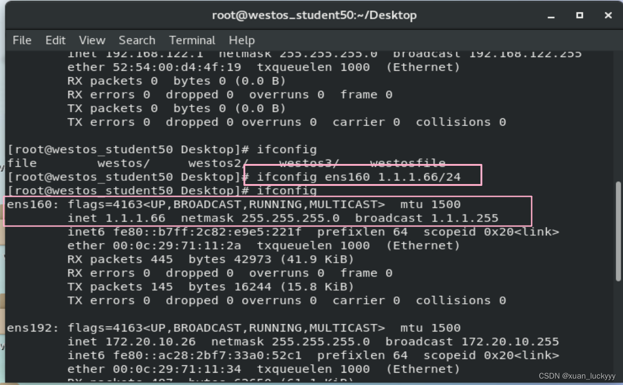Click the ens192 interface name

click(29, 328)
